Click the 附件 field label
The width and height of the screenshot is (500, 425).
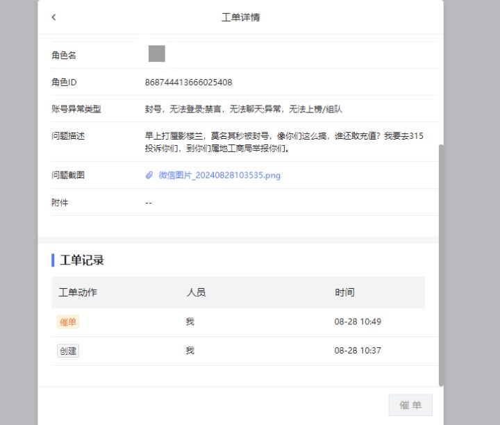click(x=60, y=203)
